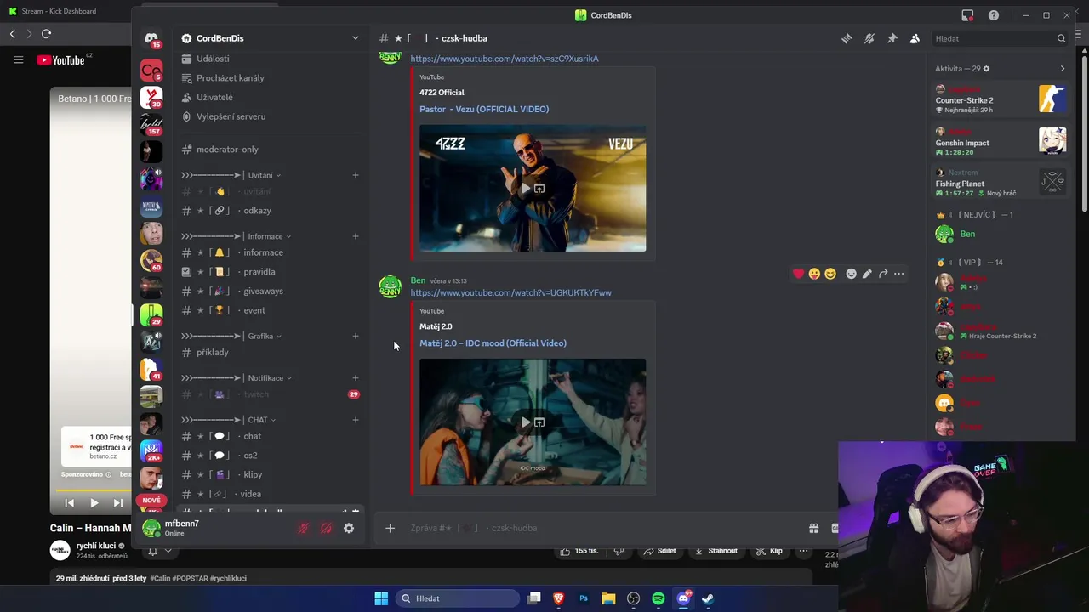Image resolution: width=1089 pixels, height=612 pixels.
Task: Open gift Nitro icon in message box
Action: click(x=813, y=528)
